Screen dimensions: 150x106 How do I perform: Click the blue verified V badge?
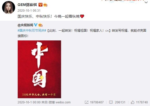[36, 25]
